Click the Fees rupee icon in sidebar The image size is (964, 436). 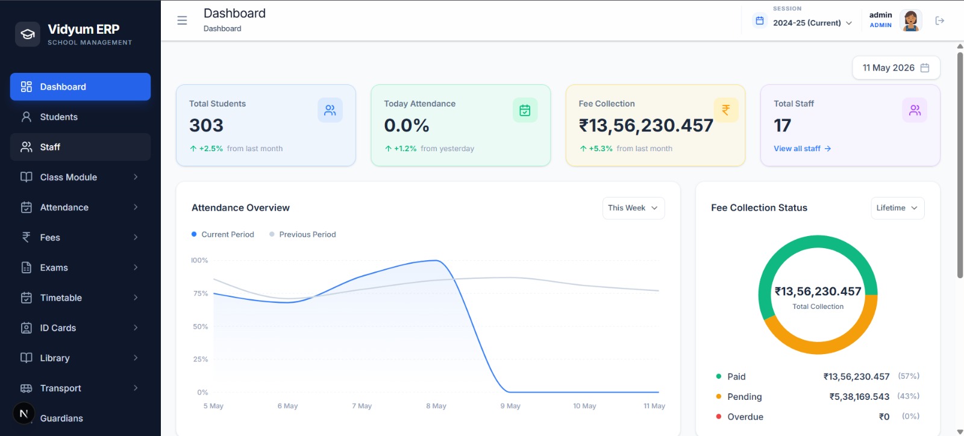point(27,237)
